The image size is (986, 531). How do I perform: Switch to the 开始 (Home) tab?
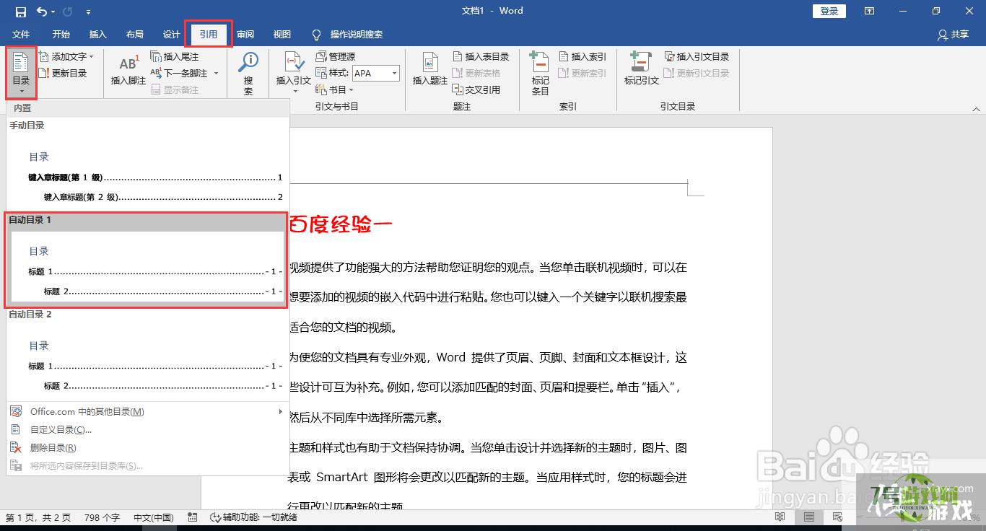coord(61,35)
